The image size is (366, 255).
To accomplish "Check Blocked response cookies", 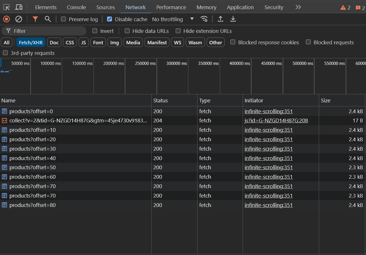I will tap(233, 42).
